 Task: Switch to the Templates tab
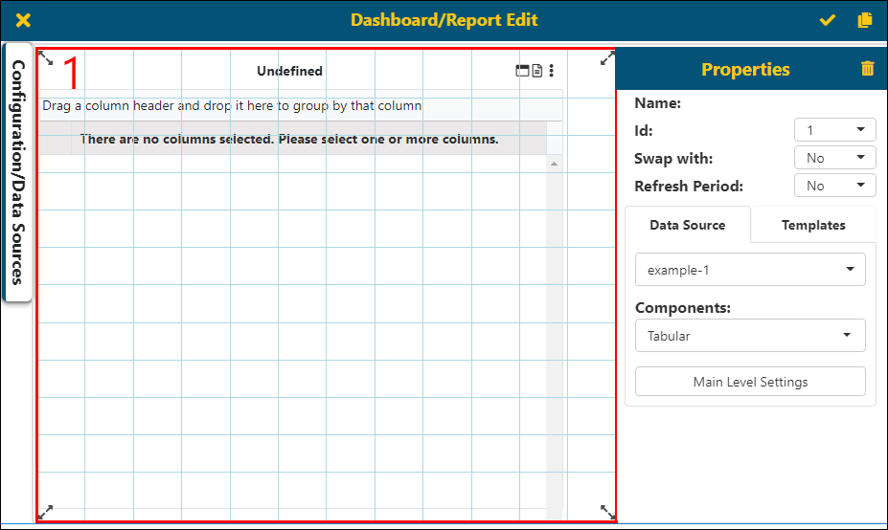(813, 226)
